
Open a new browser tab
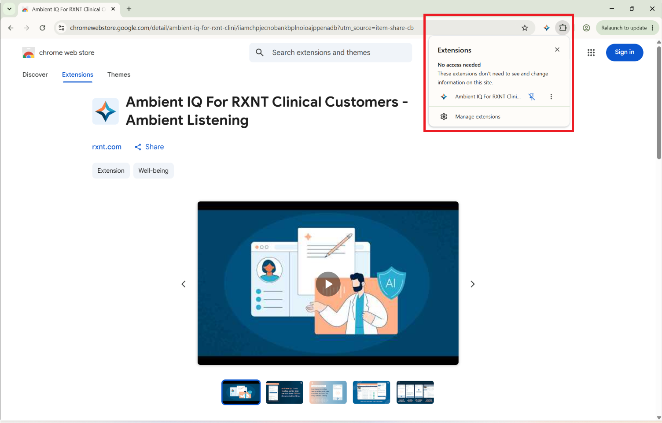[129, 9]
